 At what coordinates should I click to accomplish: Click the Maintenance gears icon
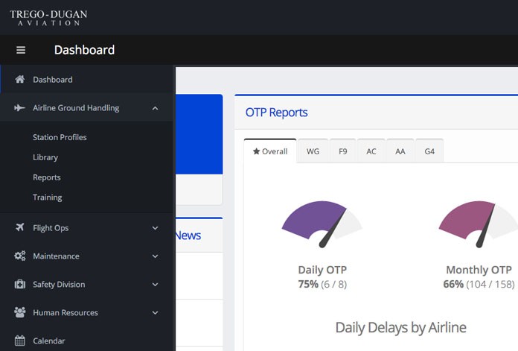[x=20, y=256]
